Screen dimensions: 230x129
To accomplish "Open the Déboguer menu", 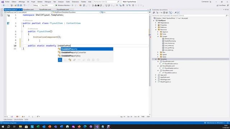I will point(48,2).
